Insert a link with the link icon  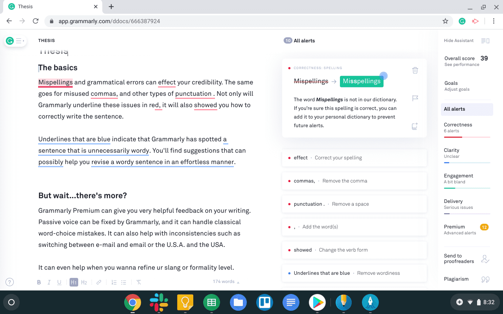point(99,282)
